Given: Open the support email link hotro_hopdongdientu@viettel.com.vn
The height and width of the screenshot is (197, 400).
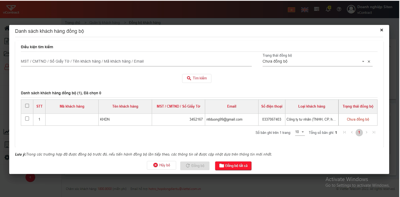Looking at the screenshot, I should 175,189.
